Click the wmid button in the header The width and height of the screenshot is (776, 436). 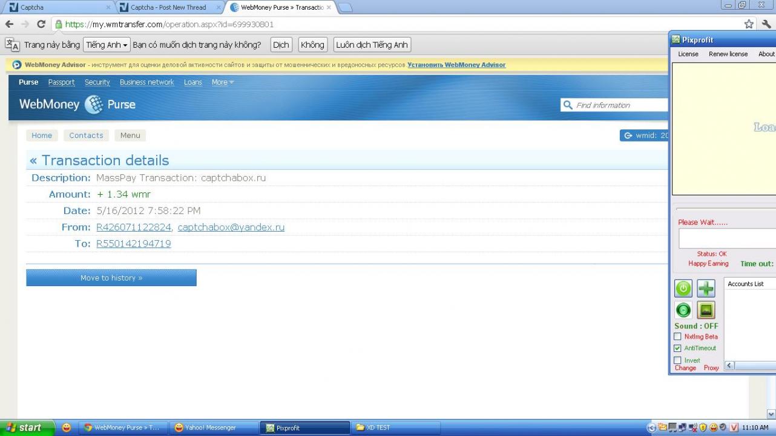coord(644,135)
